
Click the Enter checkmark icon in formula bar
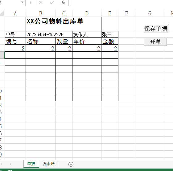tap(52, 2)
